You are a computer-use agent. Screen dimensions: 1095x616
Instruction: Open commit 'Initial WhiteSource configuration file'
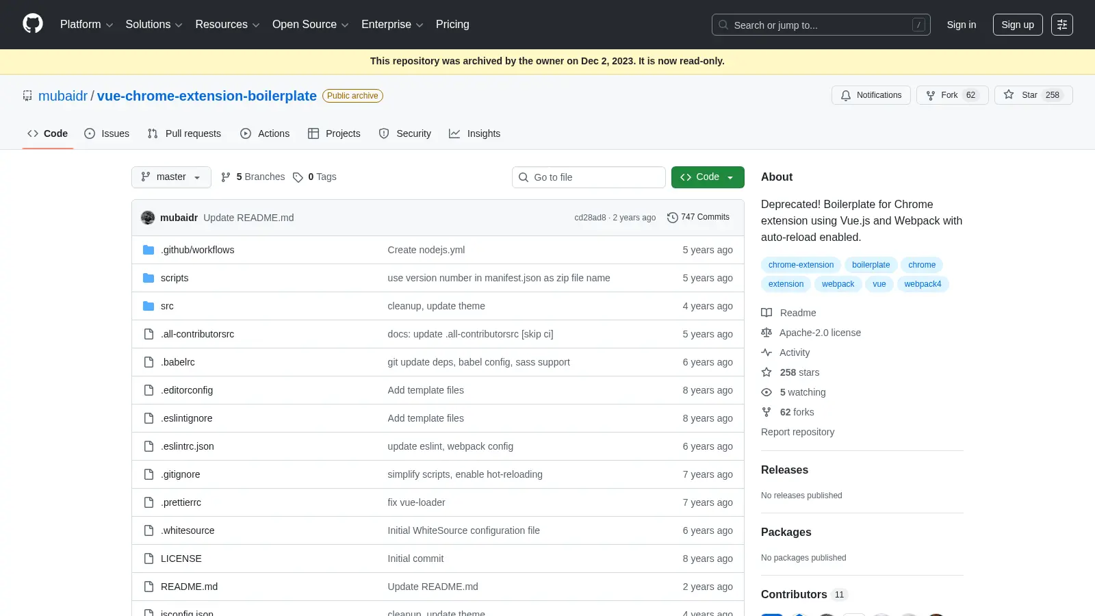[x=463, y=530]
